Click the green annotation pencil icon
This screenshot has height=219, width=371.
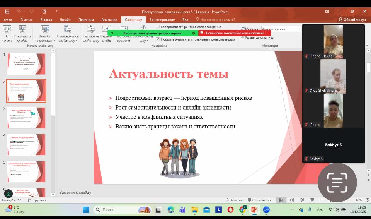coord(8,193)
